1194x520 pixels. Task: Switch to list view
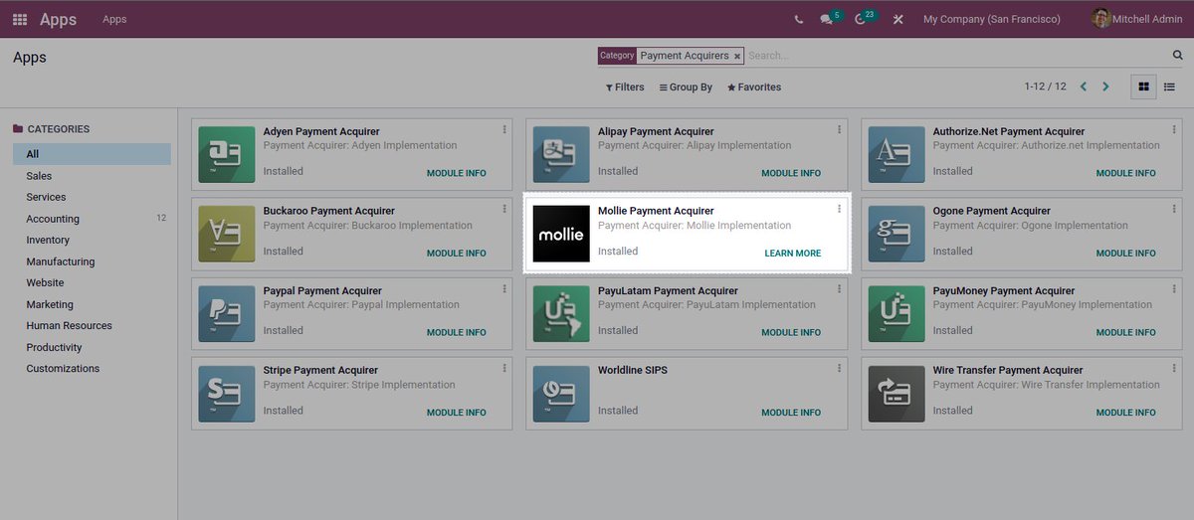[x=1169, y=87]
